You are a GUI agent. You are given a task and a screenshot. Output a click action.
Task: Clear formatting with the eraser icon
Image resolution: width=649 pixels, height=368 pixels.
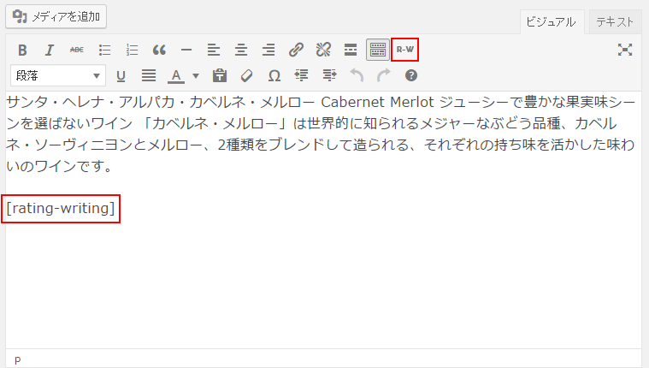click(x=246, y=76)
